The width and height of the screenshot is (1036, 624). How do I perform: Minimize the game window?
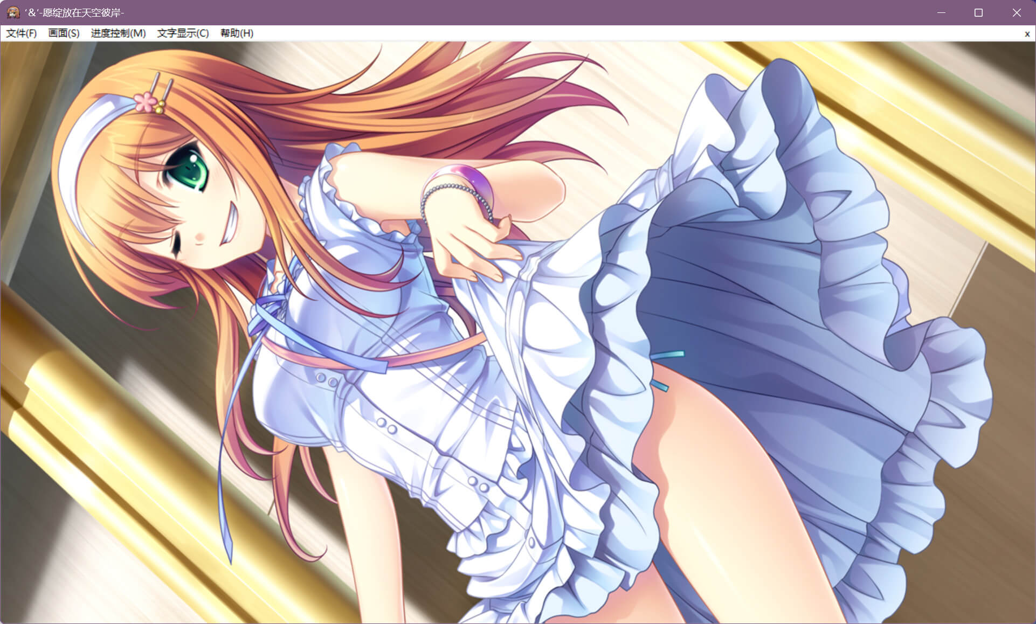[x=941, y=12]
